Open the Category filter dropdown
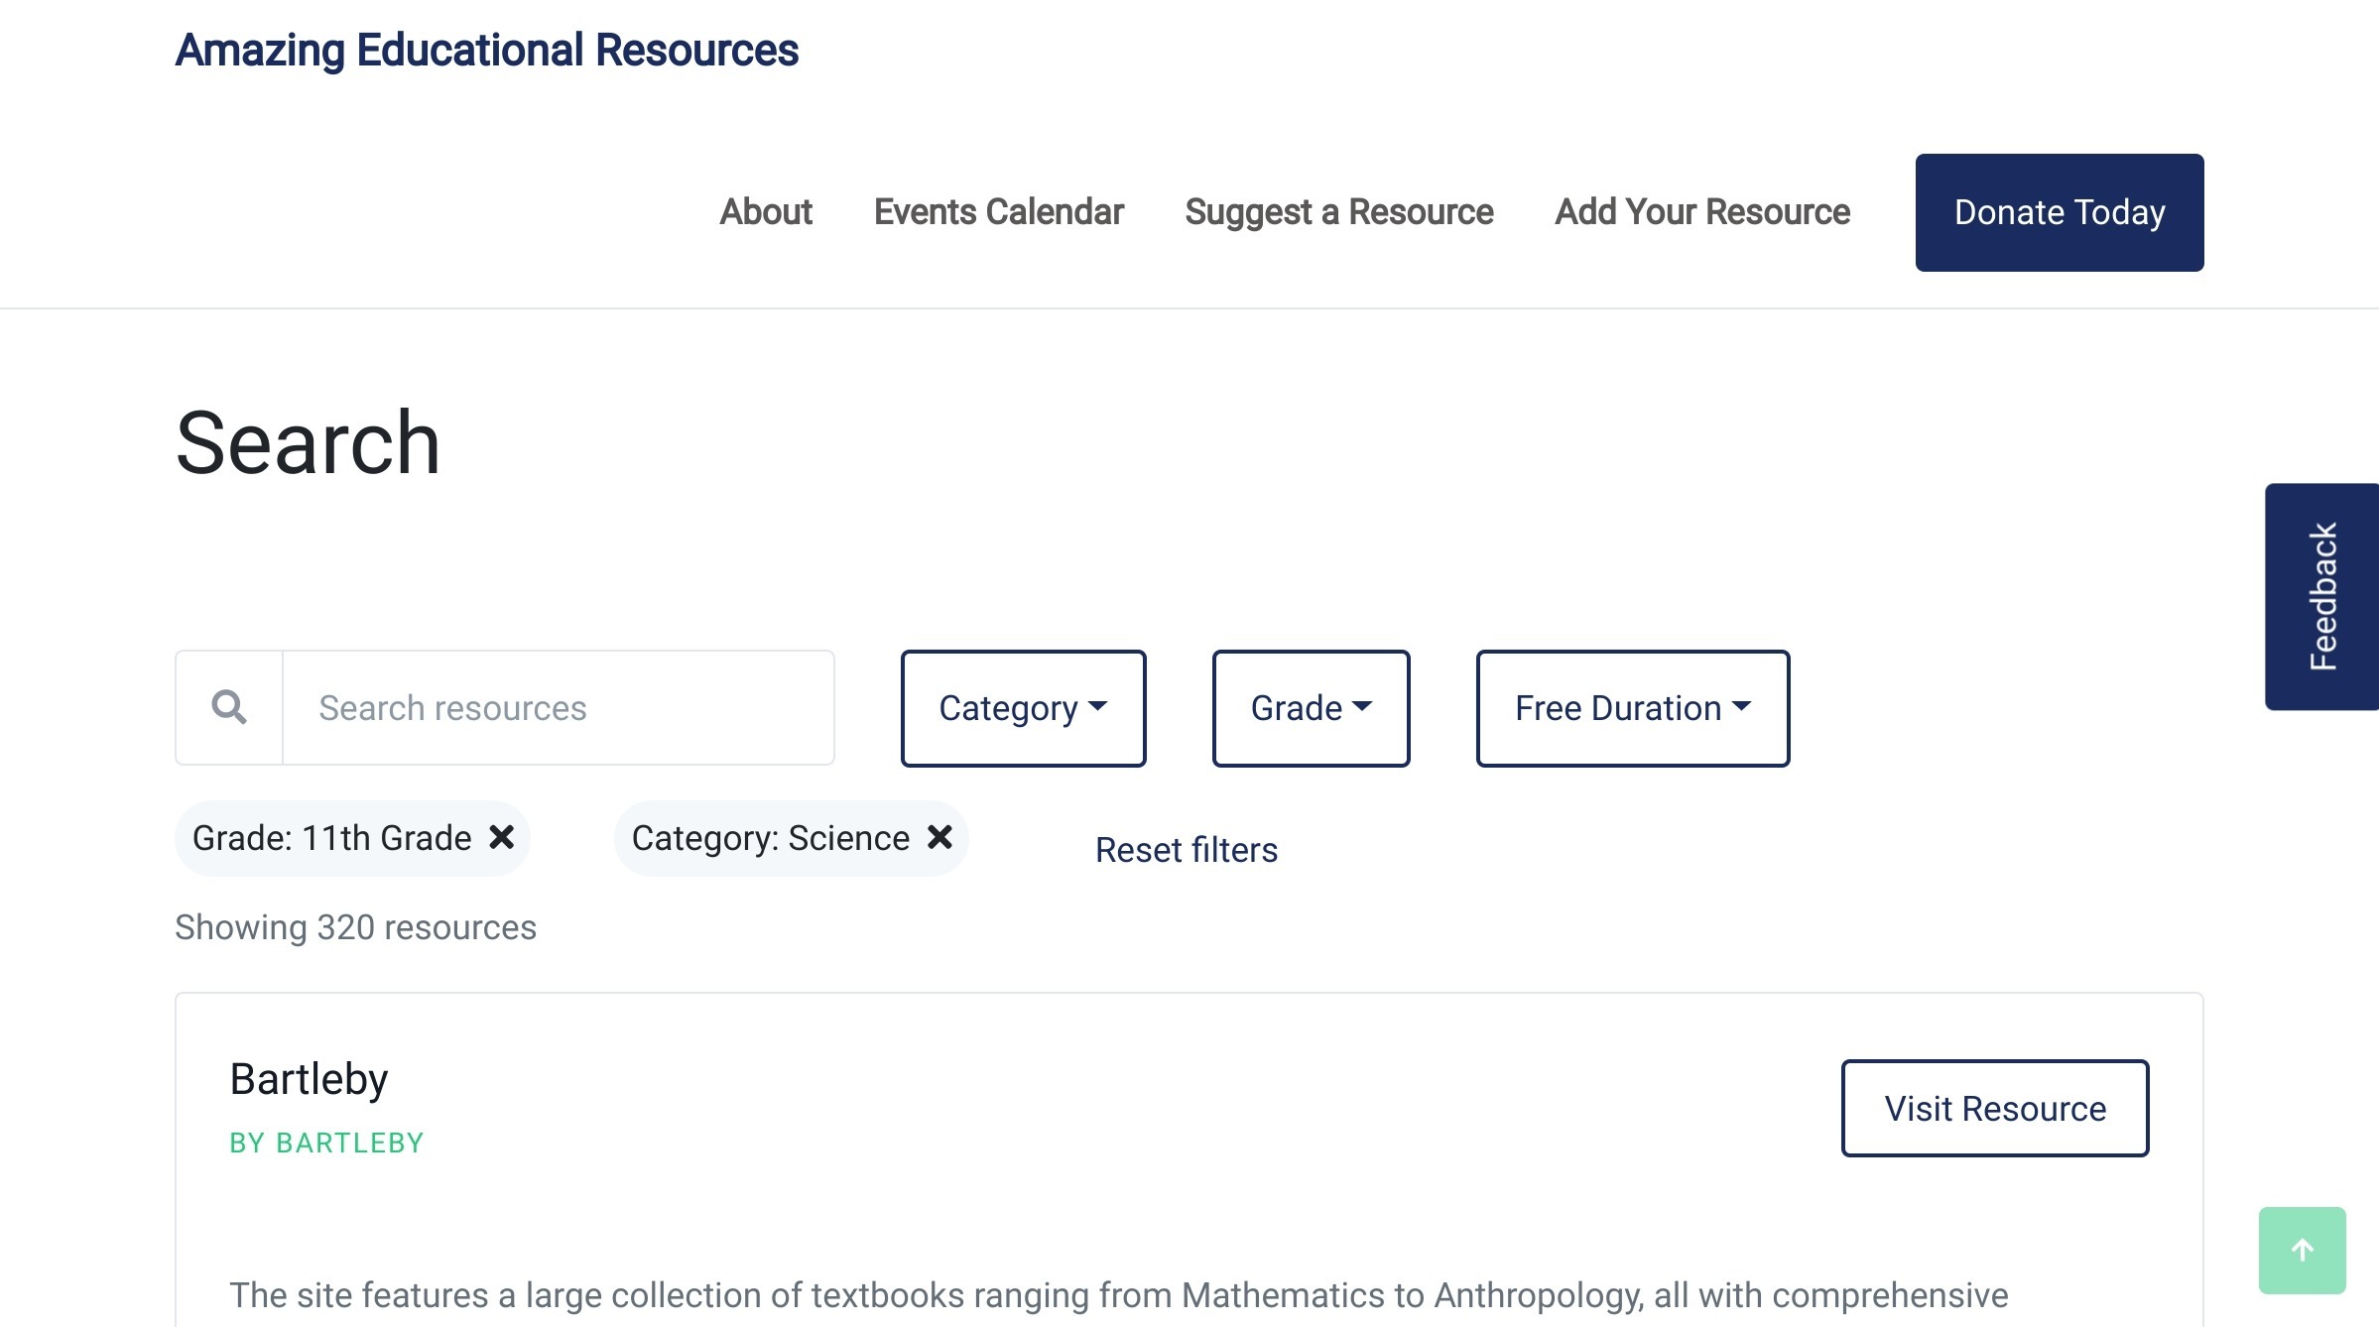 coord(1023,707)
